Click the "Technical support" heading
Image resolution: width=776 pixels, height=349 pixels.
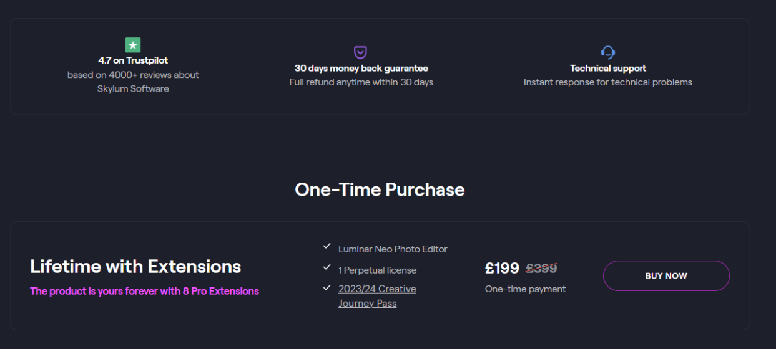(x=607, y=69)
